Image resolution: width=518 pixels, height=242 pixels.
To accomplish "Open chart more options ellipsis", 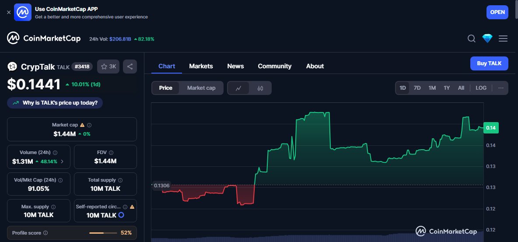I will coord(501,88).
